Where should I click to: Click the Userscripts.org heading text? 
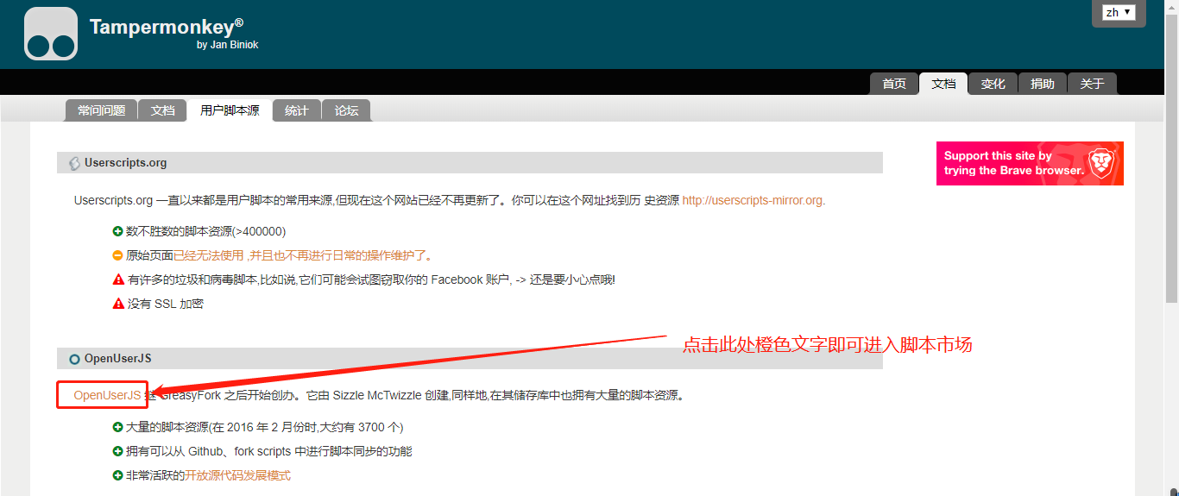tap(126, 162)
